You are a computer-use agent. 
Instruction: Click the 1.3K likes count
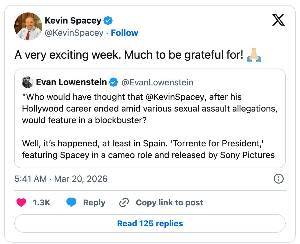coord(42,202)
